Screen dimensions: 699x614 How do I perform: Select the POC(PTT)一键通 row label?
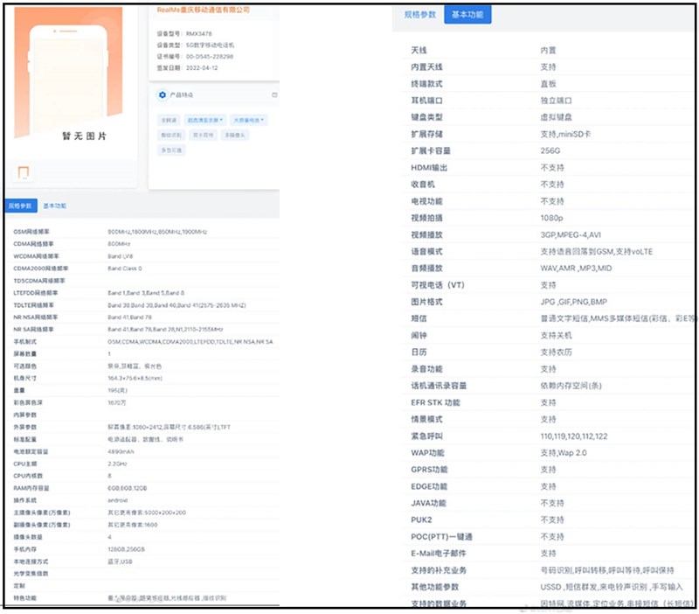(441, 537)
